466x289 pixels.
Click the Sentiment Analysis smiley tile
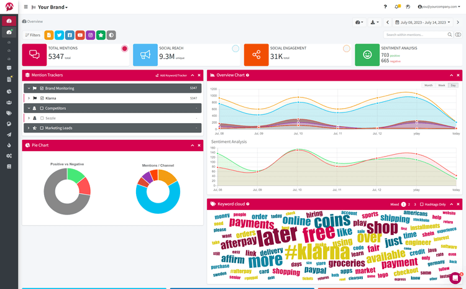367,55
